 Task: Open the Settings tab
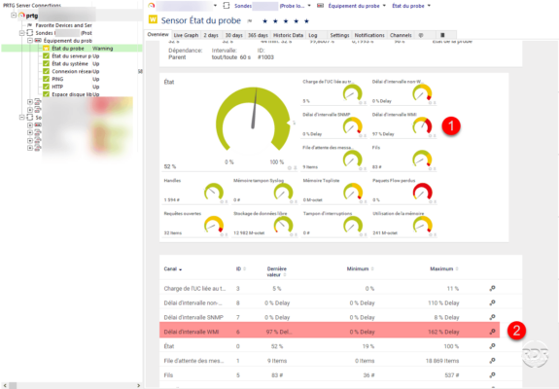(339, 35)
